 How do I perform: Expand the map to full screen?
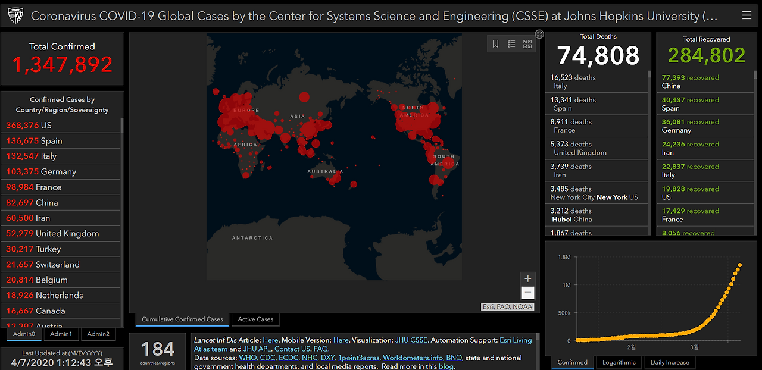[x=539, y=35]
